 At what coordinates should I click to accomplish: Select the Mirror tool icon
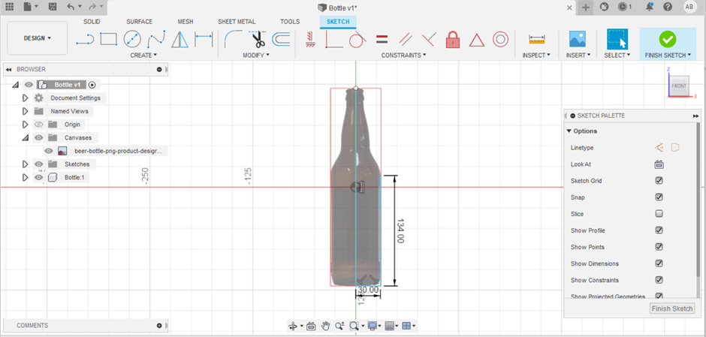(180, 40)
